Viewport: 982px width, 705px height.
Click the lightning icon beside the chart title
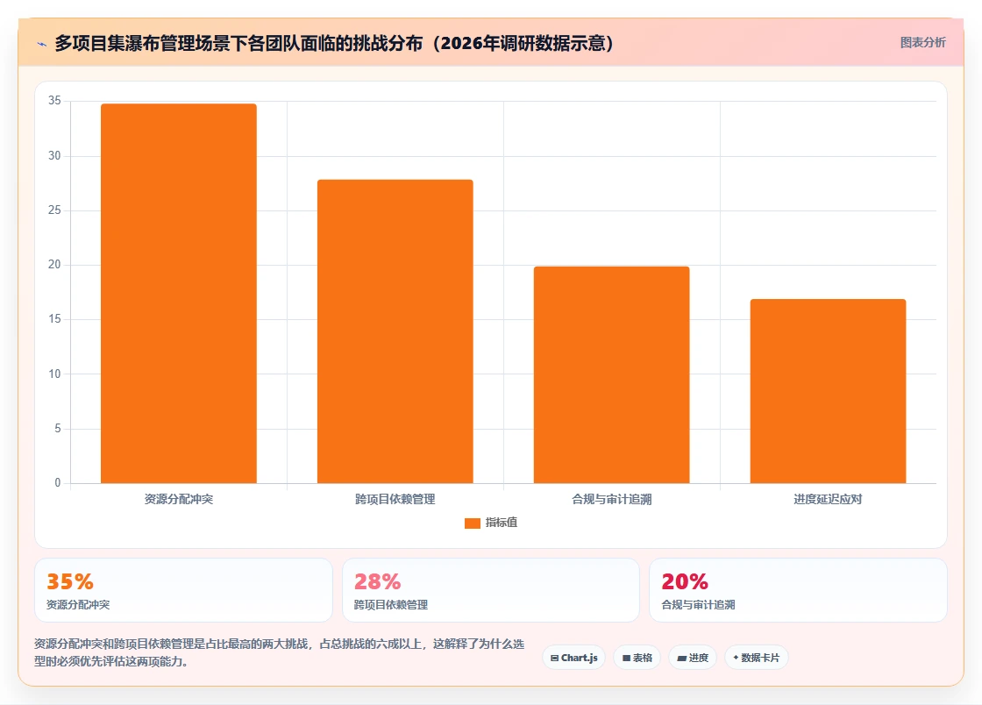42,44
